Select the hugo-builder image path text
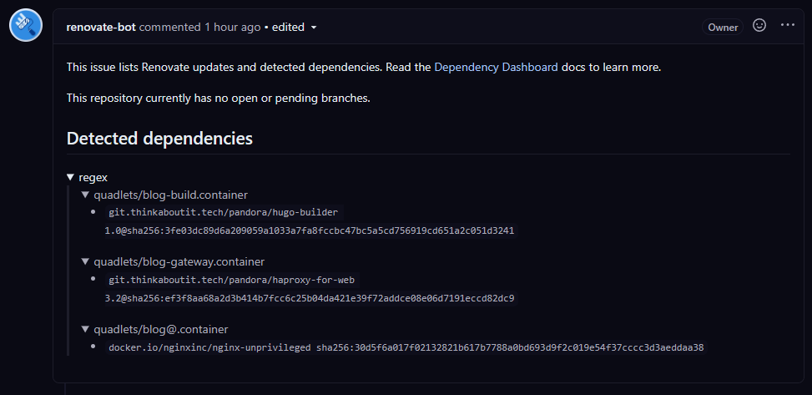Image resolution: width=812 pixels, height=395 pixels. [x=223, y=212]
